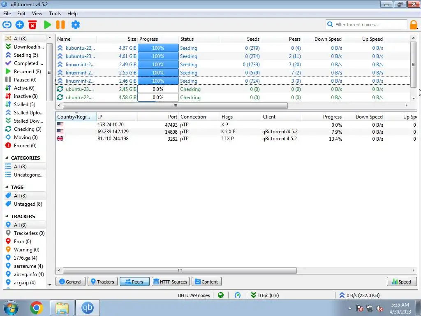Select the Stalled Uploading filter
This screenshot has height=316, width=421.
(25, 113)
